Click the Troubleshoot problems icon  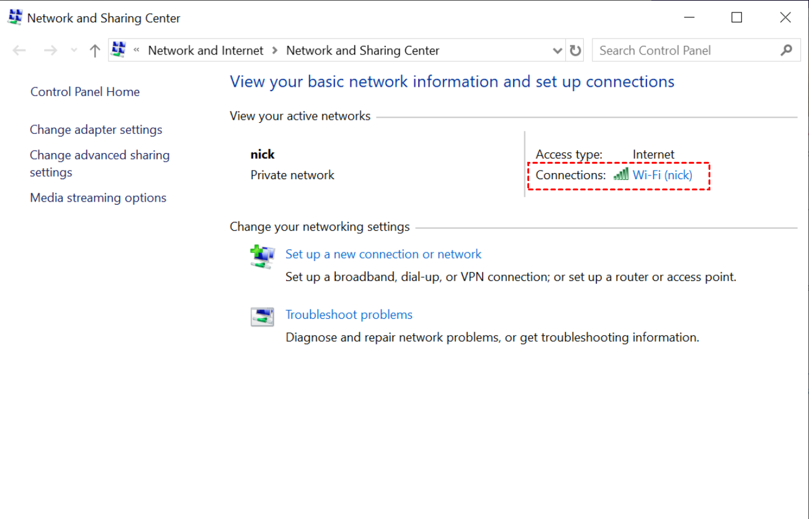click(x=262, y=317)
